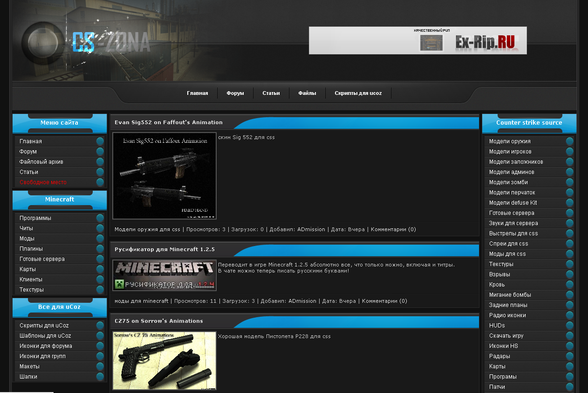The image size is (588, 393).
Task: Click the blue bullet icon beside Клиенты
Action: (x=100, y=280)
